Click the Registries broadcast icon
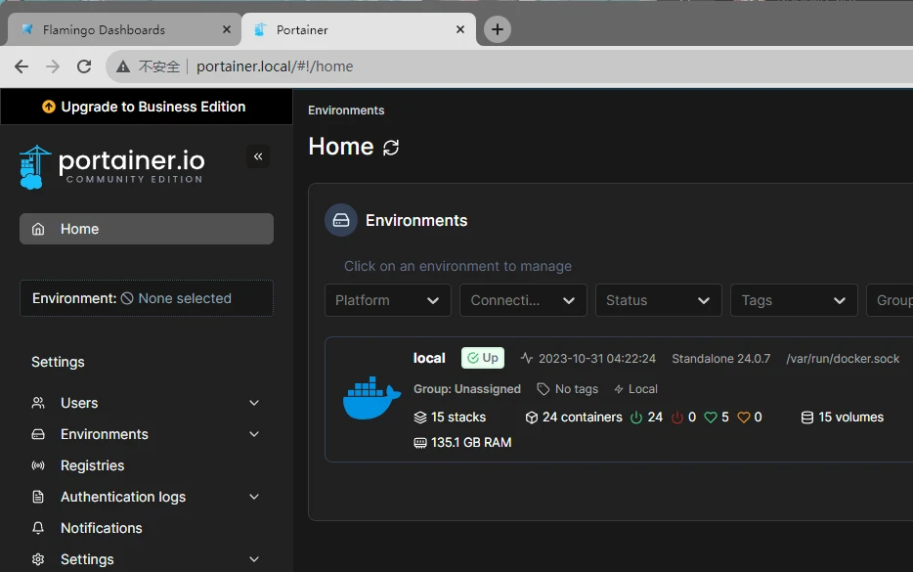Viewport: 913px width, 572px height. point(38,465)
